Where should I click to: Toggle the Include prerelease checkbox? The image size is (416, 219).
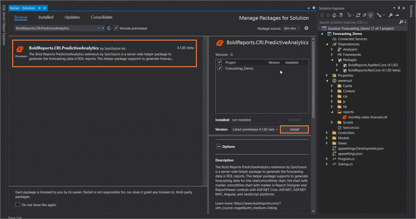click(x=116, y=28)
